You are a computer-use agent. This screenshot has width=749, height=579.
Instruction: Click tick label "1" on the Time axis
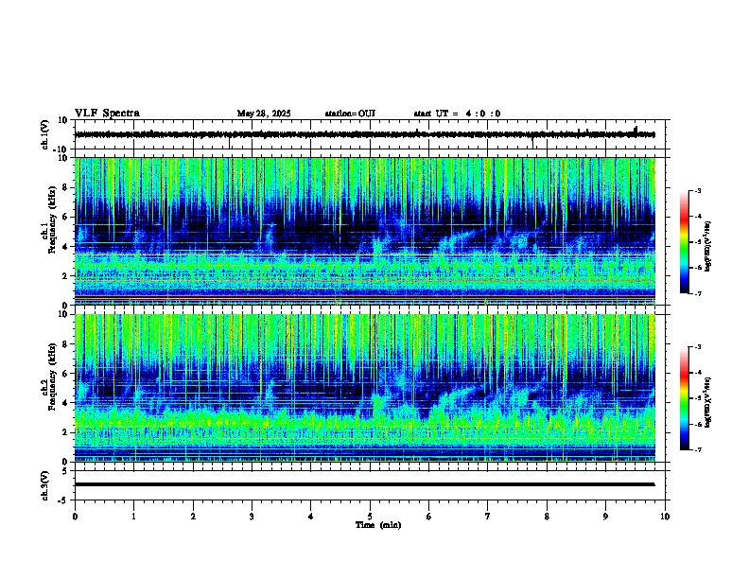133,517
